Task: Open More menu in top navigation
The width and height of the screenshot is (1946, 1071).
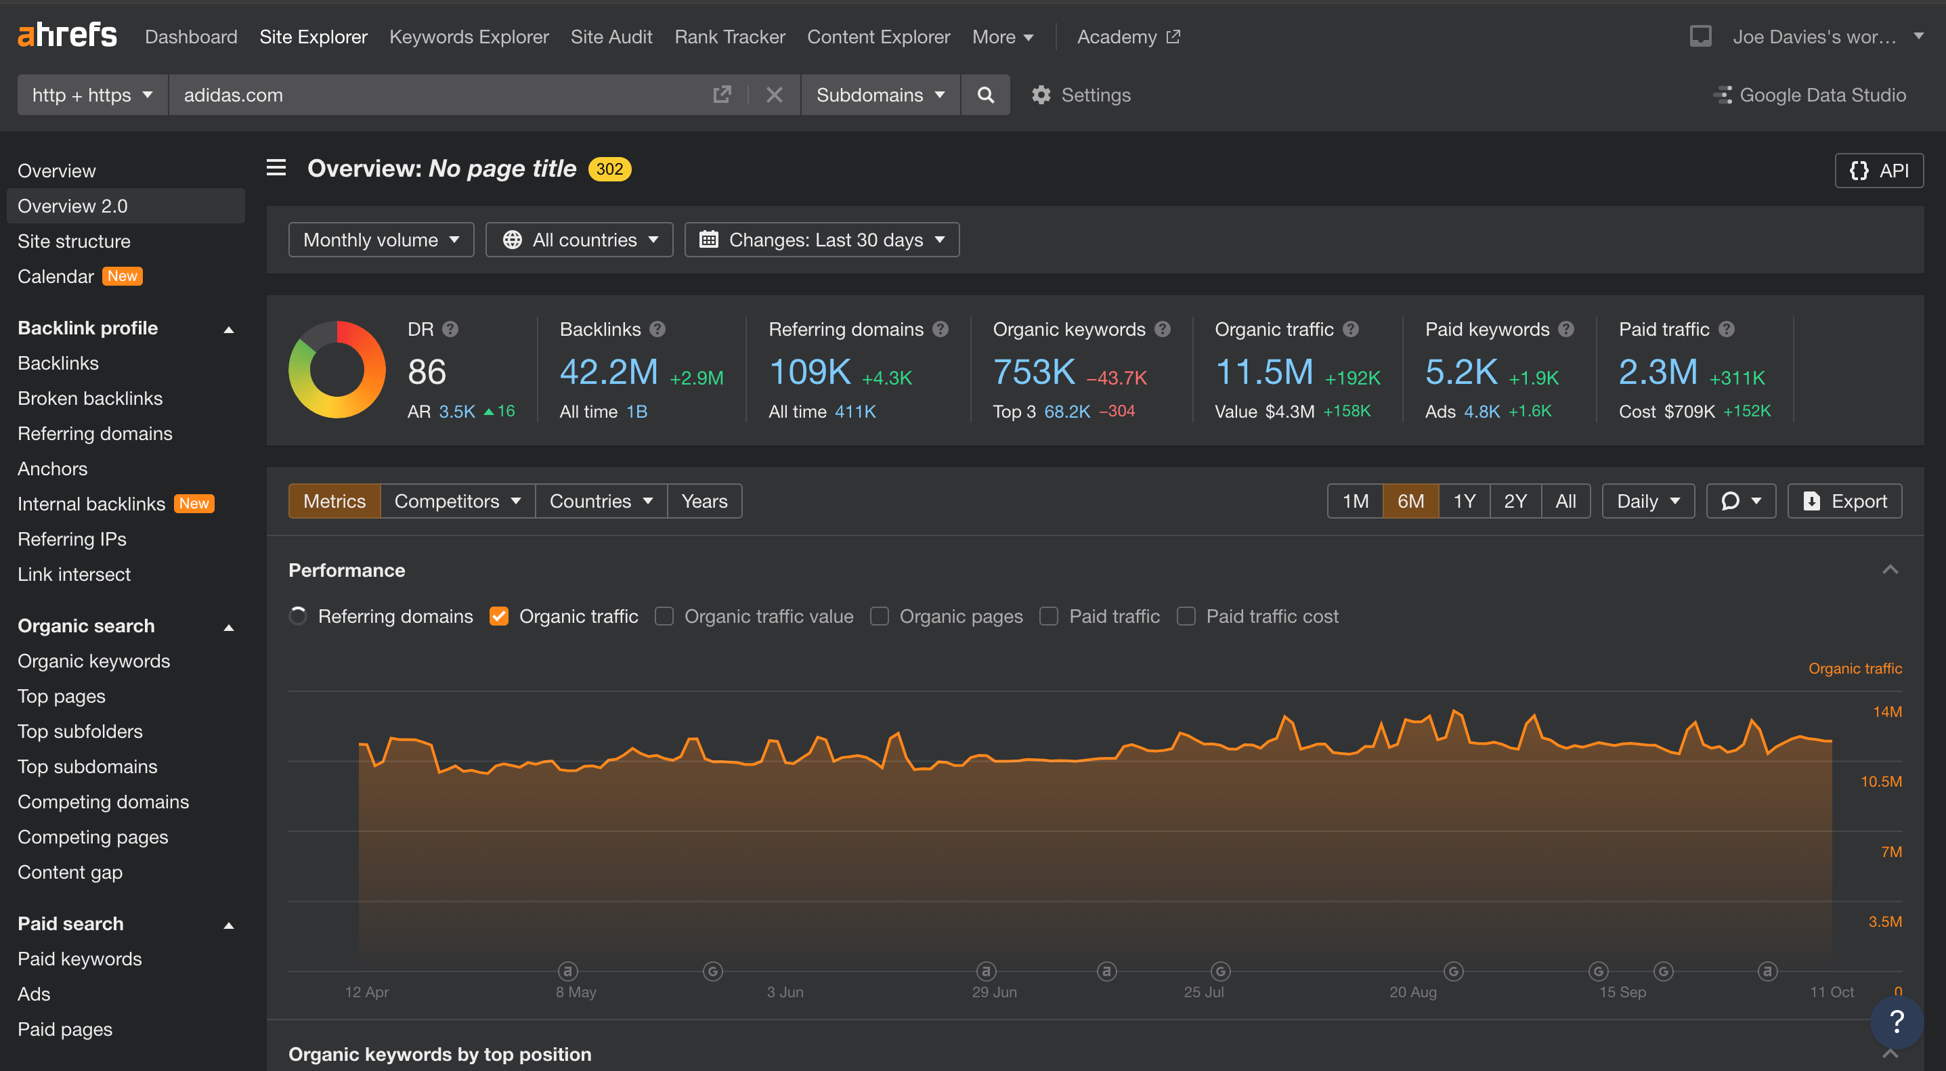Action: (1003, 37)
